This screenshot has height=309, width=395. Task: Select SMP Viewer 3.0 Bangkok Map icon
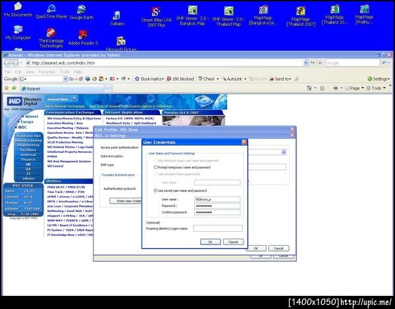pyautogui.click(x=192, y=16)
